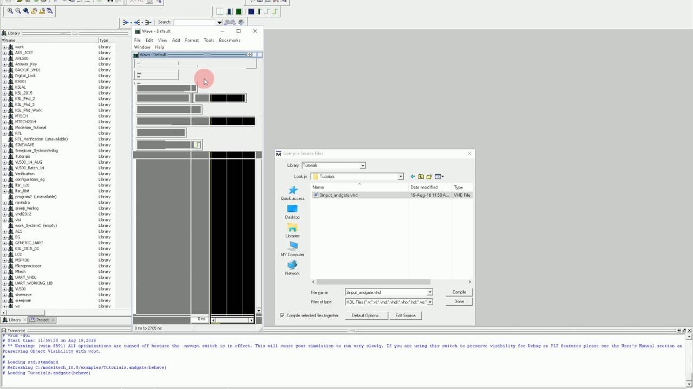The height and width of the screenshot is (389, 693).
Task: Open the View Menu icon in Compile dialog
Action: (x=439, y=177)
